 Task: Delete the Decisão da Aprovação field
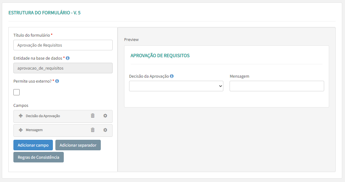click(x=93, y=116)
